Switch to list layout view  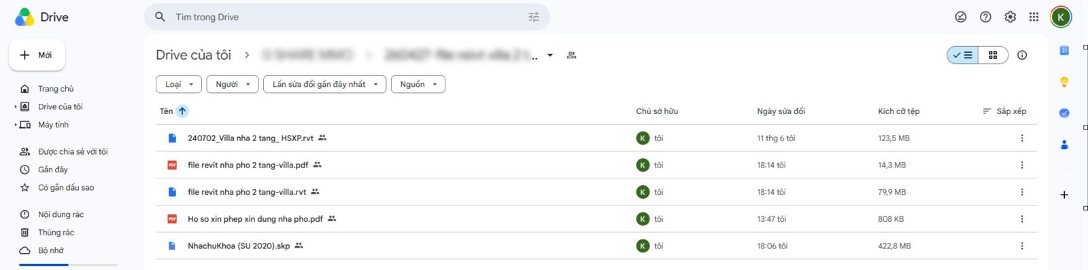click(x=963, y=55)
